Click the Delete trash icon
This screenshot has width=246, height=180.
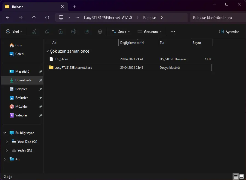100,32
